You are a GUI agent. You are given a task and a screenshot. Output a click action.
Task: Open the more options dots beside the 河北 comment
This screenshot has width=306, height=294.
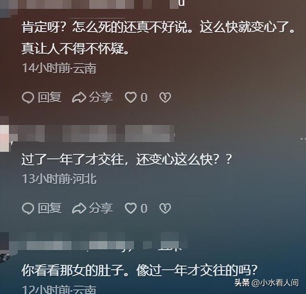click(x=303, y=139)
